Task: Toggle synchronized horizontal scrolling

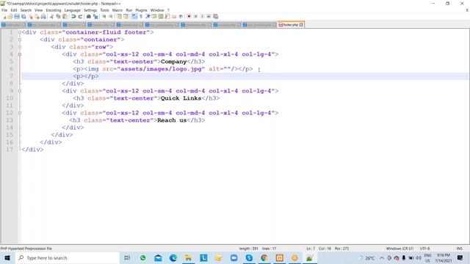Action: tap(126, 16)
